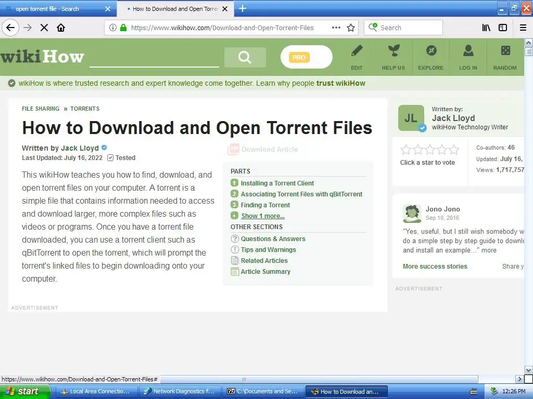Go back with the browser back arrow

(x=10, y=28)
